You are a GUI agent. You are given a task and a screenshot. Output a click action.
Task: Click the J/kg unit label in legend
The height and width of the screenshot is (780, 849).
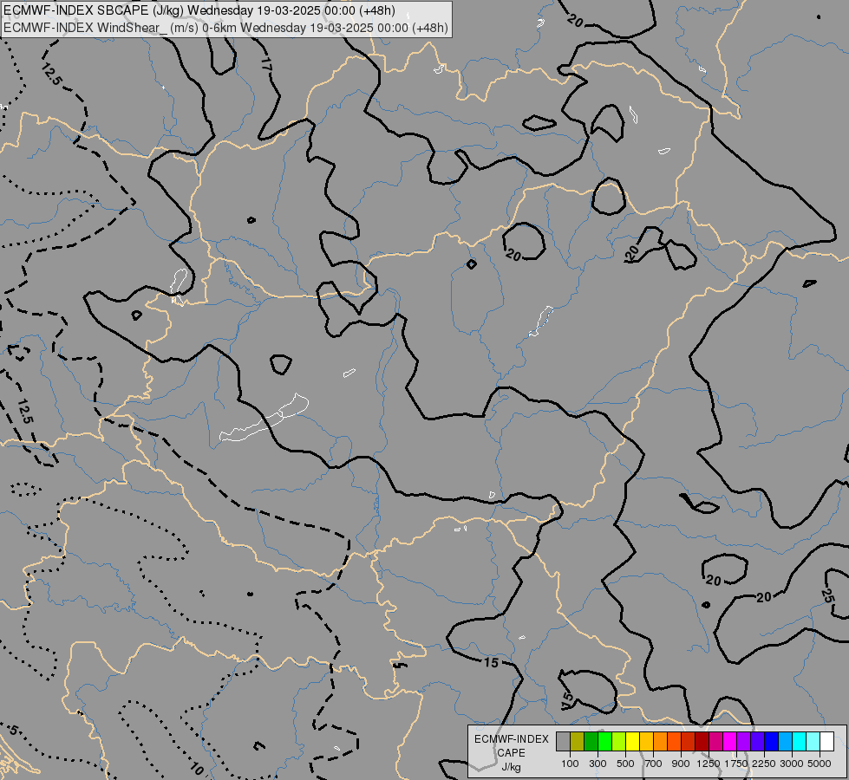511,767
